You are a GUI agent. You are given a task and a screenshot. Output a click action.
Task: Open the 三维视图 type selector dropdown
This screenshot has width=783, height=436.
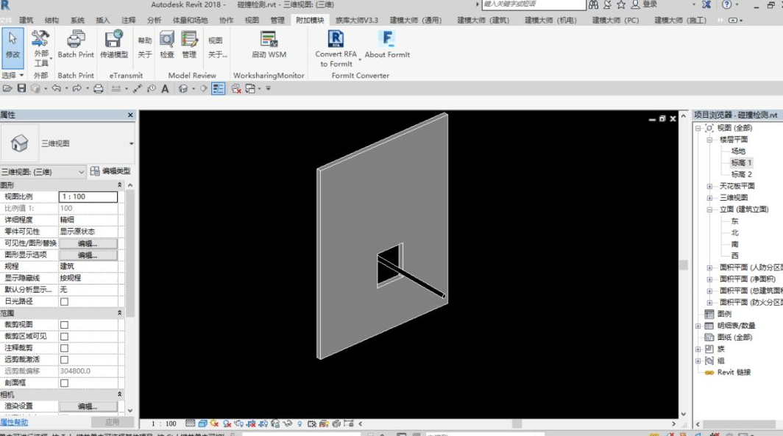click(x=131, y=143)
